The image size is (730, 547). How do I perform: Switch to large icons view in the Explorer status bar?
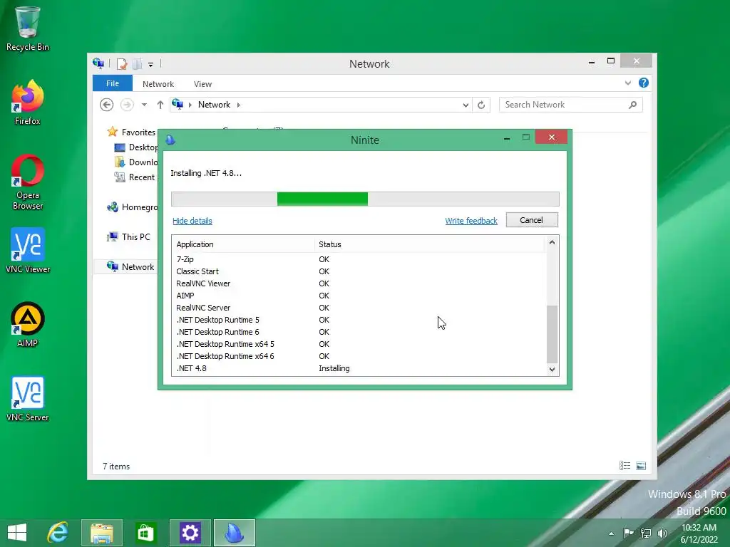coord(641,466)
